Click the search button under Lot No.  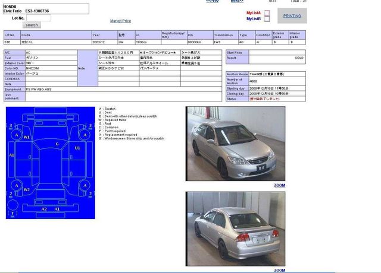pos(32,25)
